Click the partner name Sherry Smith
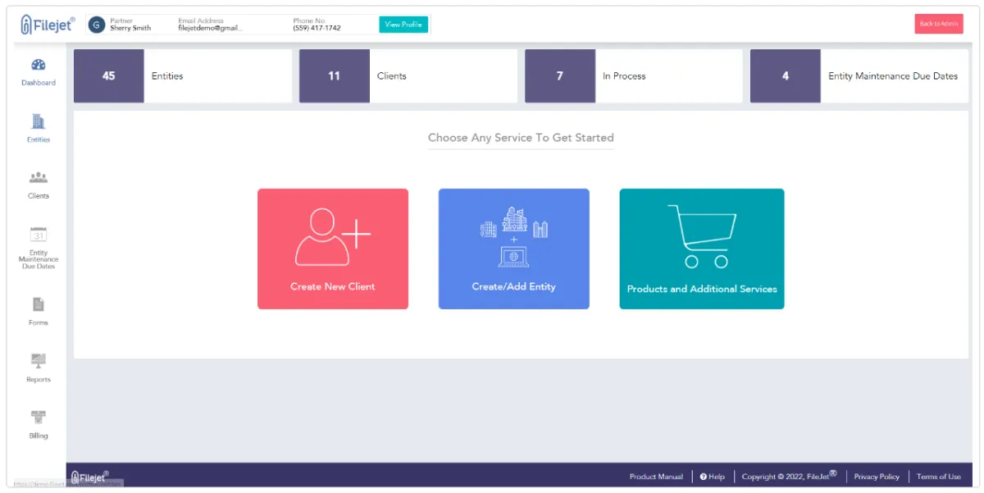Screen dimensions: 984x493 [x=130, y=28]
